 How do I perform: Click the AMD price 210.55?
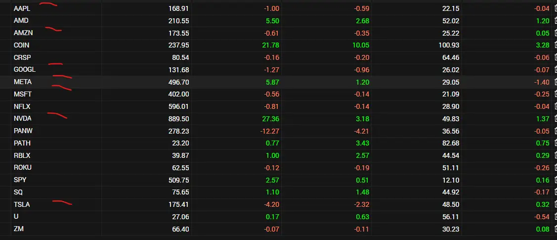click(x=179, y=21)
